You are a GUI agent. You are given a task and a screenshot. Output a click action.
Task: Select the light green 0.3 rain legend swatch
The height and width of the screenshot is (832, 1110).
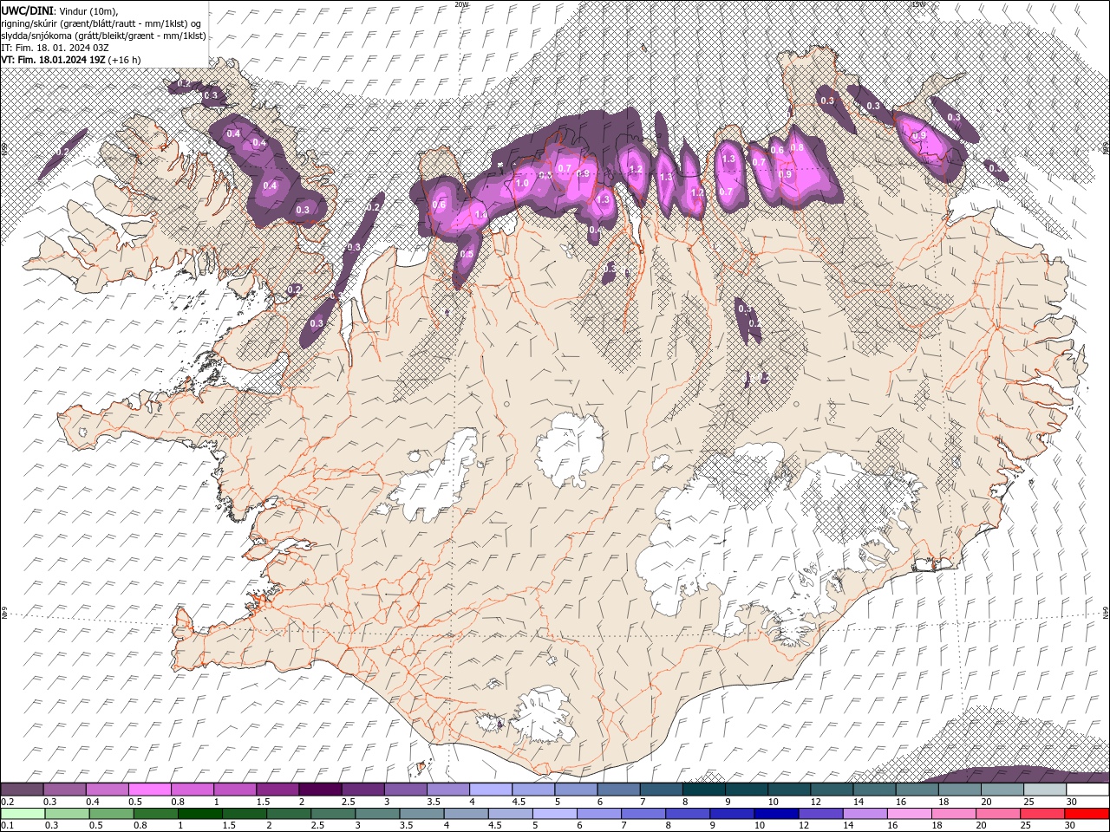[x=67, y=814]
